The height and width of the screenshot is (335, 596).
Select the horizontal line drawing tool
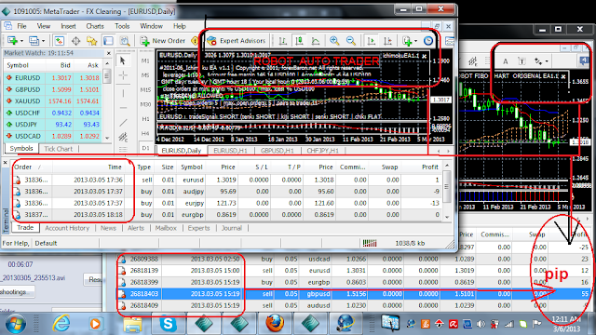click(x=123, y=108)
